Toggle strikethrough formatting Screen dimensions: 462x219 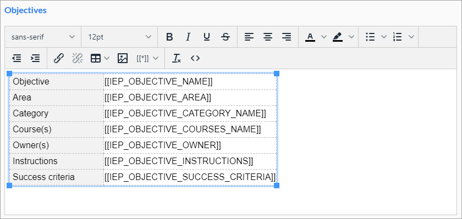coord(226,37)
